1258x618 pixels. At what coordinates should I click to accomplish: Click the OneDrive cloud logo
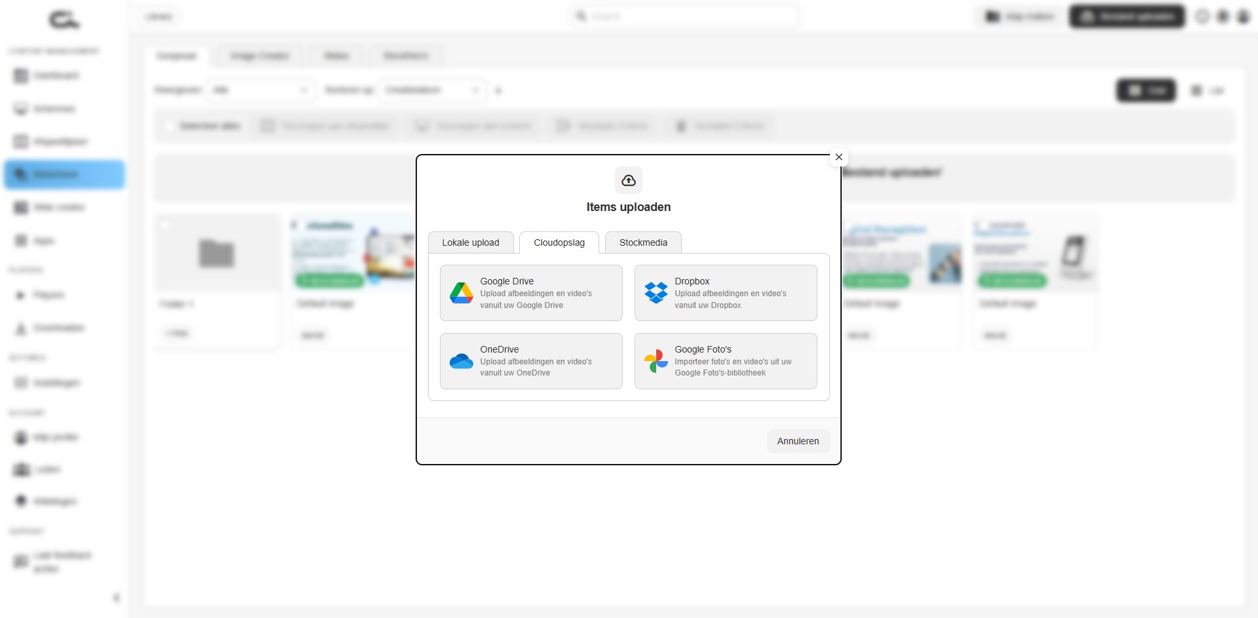click(x=462, y=361)
